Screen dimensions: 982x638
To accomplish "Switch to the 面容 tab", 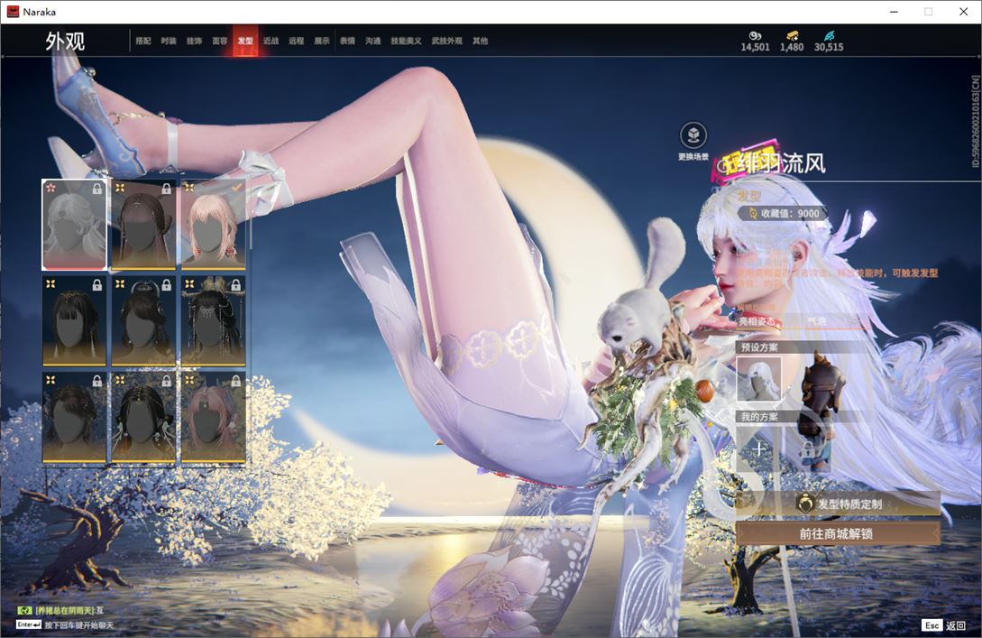I will point(220,41).
